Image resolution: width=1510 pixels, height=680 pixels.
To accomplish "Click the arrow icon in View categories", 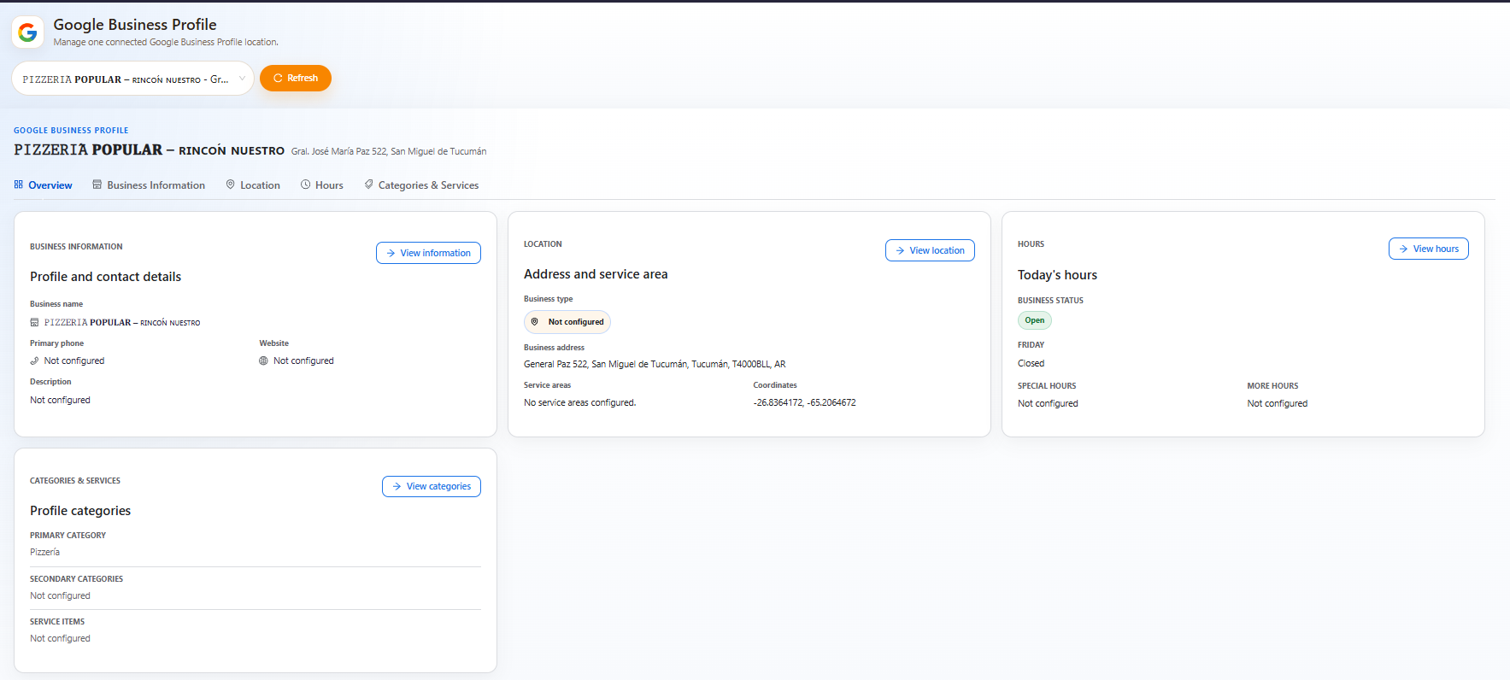I will (397, 487).
